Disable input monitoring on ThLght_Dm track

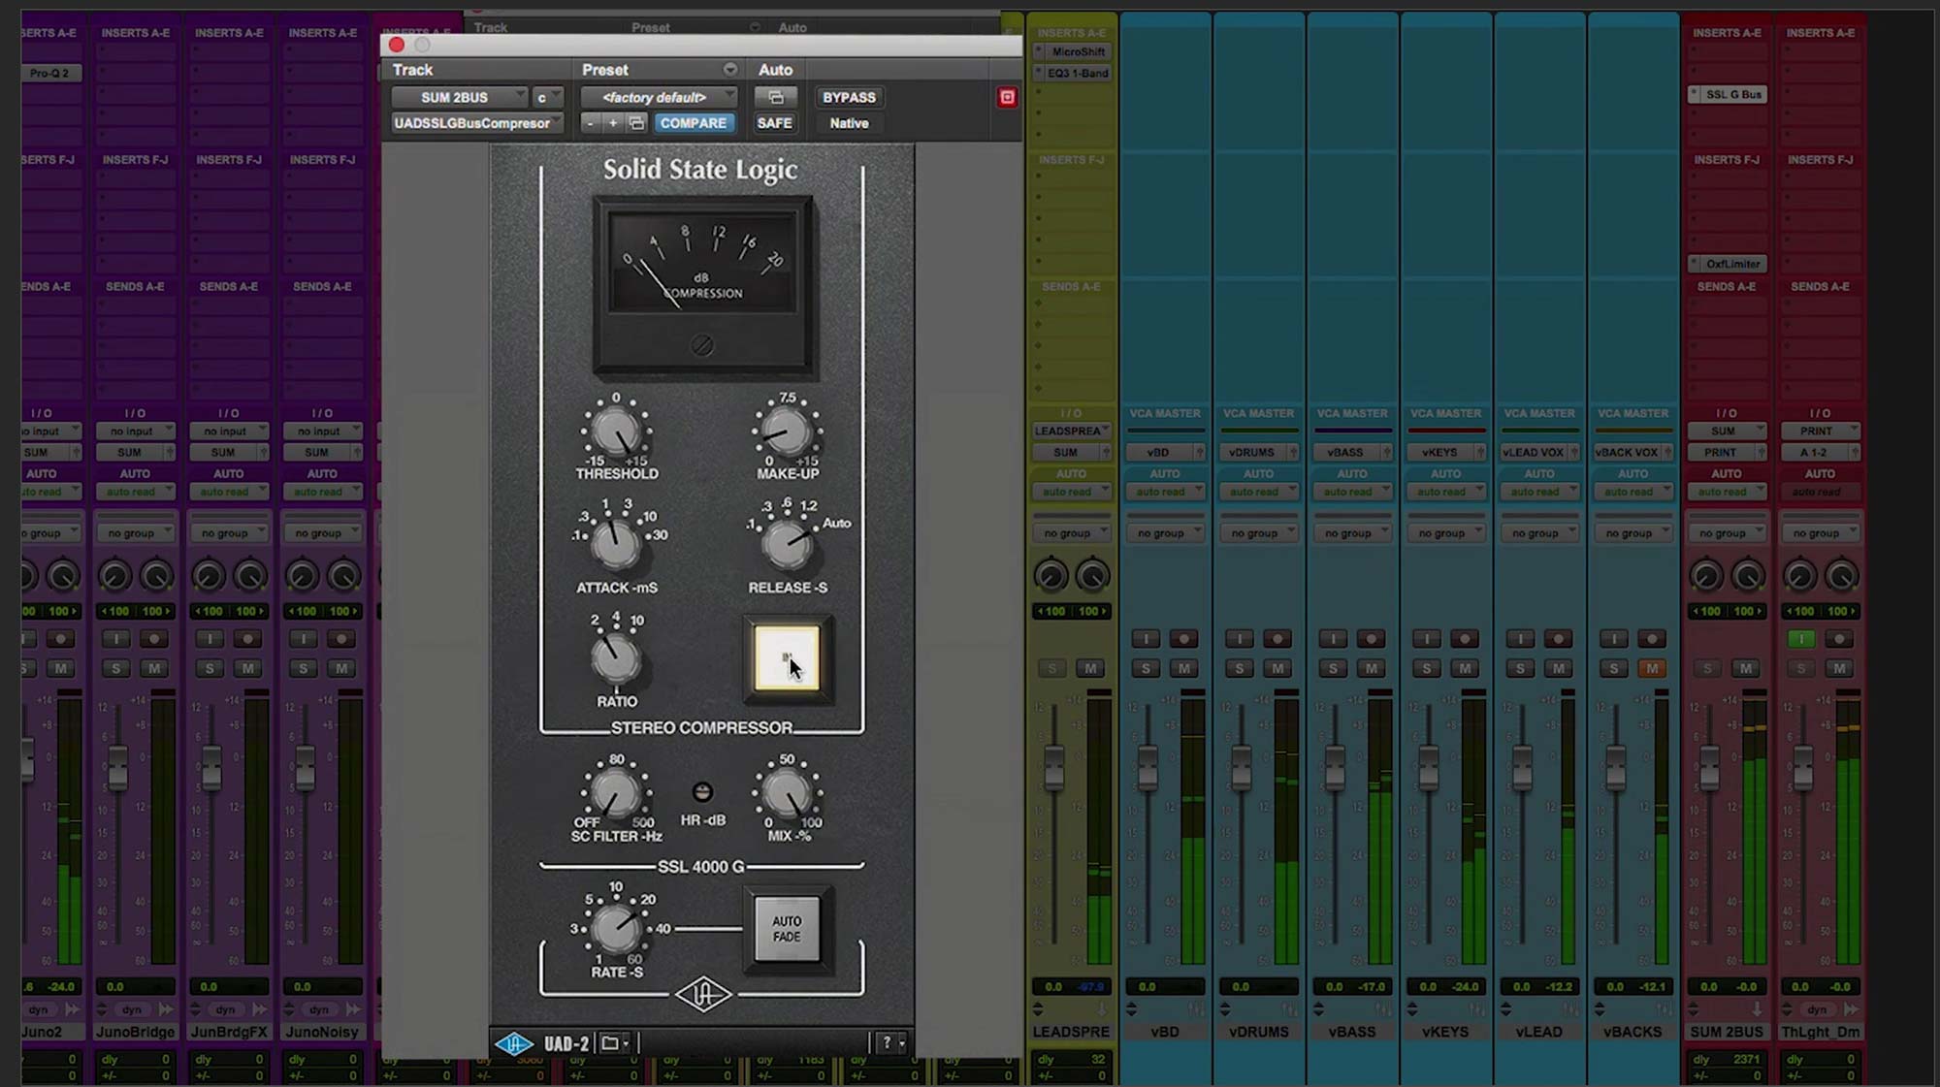point(1801,639)
